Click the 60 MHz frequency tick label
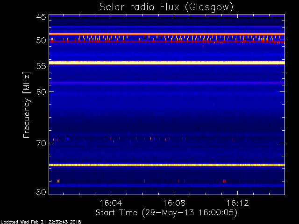 [x=41, y=91]
